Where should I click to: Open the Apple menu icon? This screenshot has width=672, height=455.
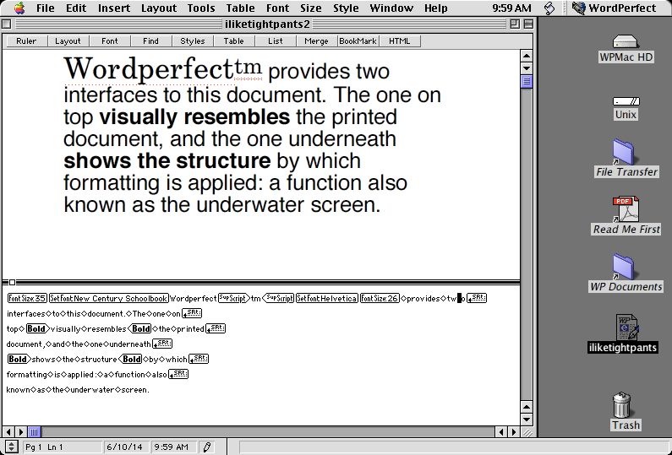click(19, 8)
